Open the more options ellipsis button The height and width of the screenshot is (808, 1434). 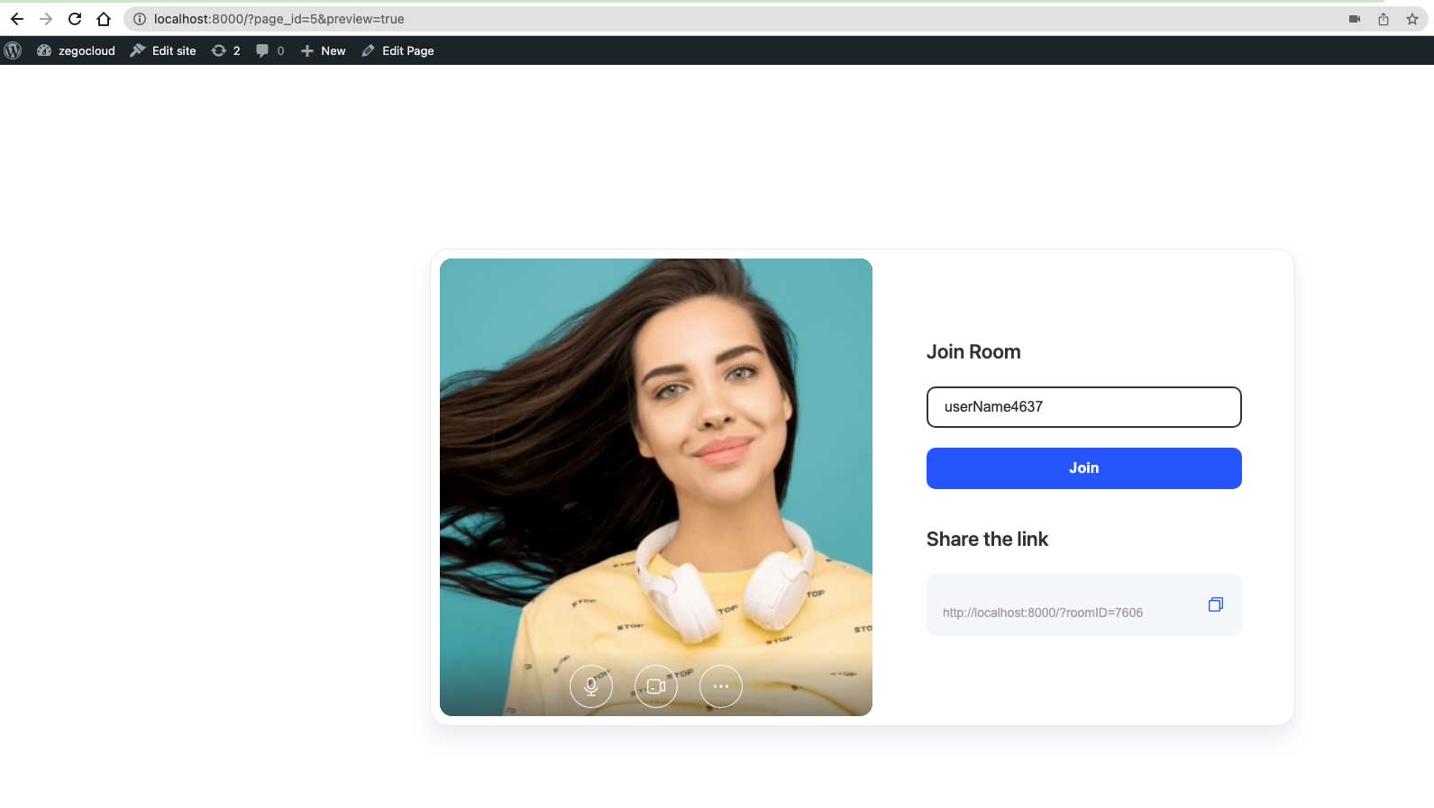pyautogui.click(x=721, y=686)
